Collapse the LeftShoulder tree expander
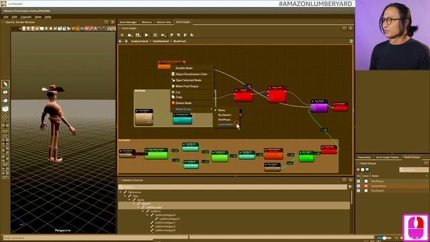The width and height of the screenshot is (430, 242). tap(138, 208)
